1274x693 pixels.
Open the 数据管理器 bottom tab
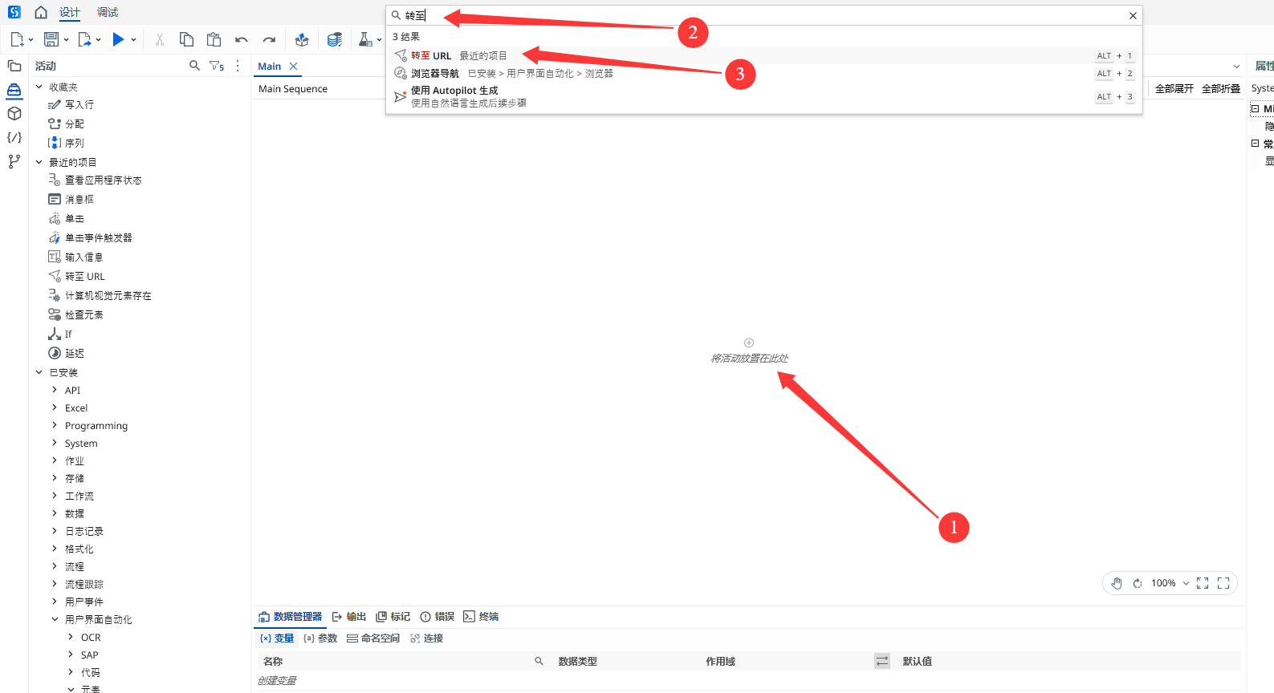290,617
